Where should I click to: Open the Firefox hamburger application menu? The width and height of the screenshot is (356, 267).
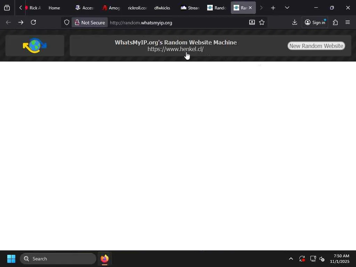[348, 22]
